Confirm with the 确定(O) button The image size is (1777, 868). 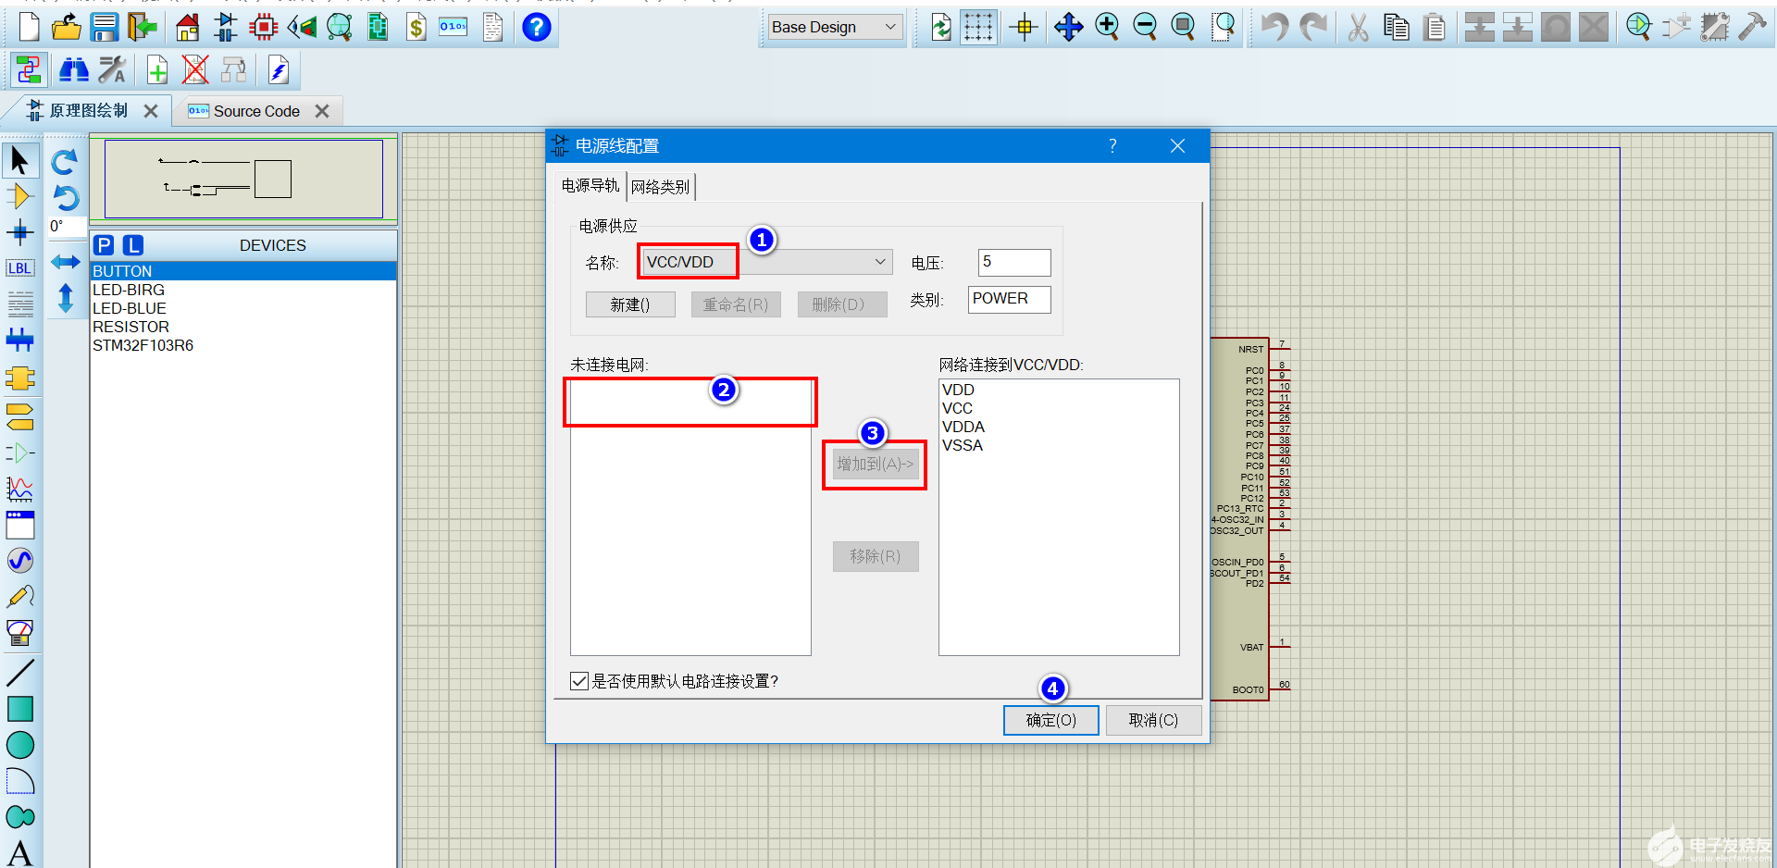1051,720
